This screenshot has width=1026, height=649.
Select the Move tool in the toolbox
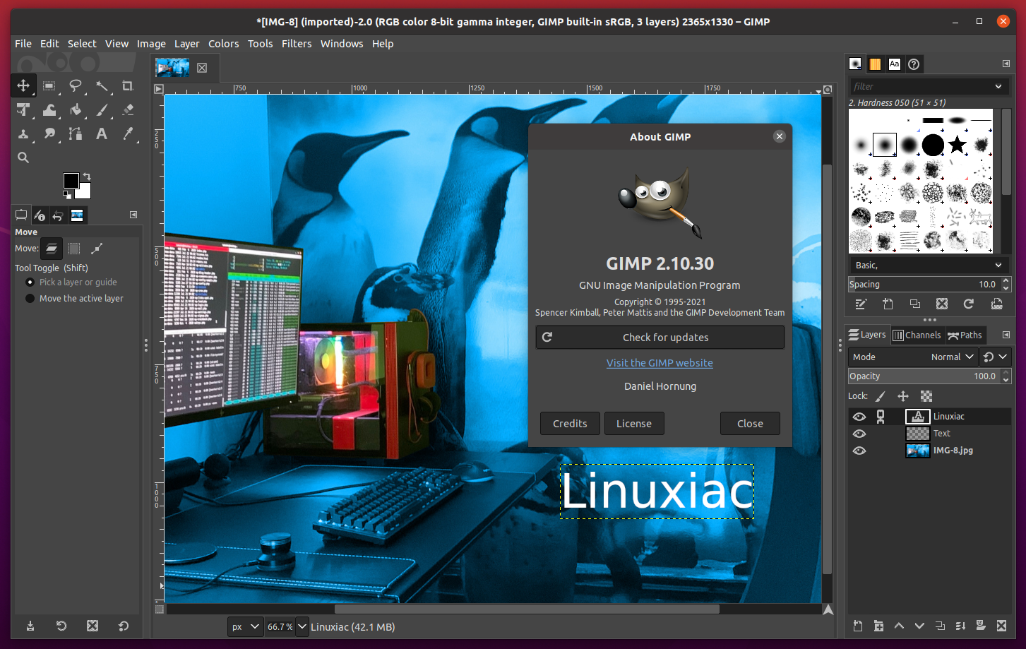click(23, 85)
